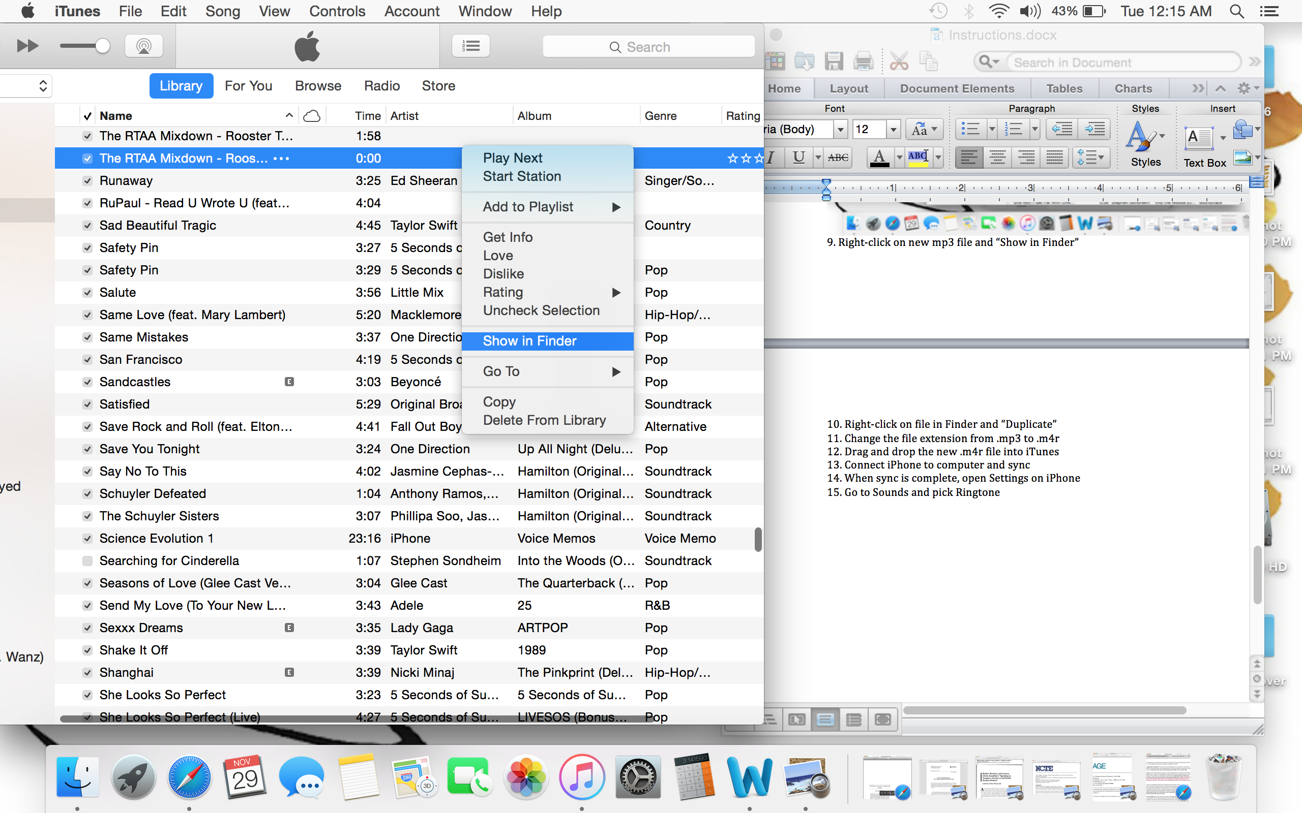This screenshot has width=1302, height=813.
Task: Click the For You button
Action: [248, 86]
